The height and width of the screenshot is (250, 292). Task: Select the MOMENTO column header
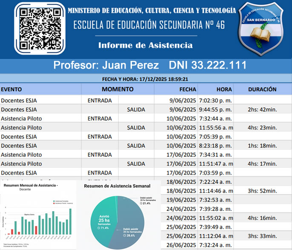[x=117, y=89]
